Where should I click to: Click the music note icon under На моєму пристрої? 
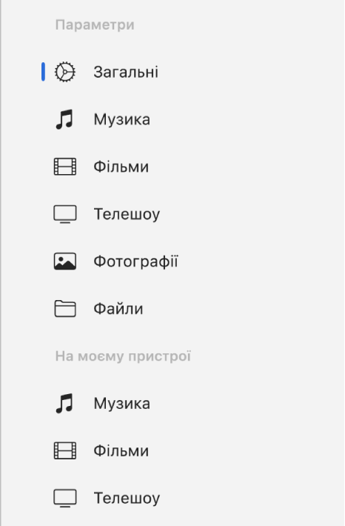point(64,403)
